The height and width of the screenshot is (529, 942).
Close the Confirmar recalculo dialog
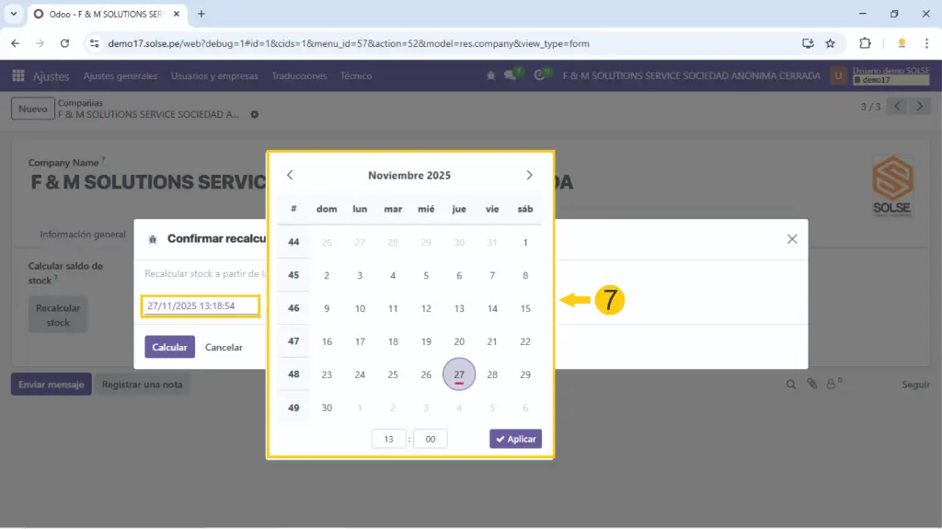(791, 239)
